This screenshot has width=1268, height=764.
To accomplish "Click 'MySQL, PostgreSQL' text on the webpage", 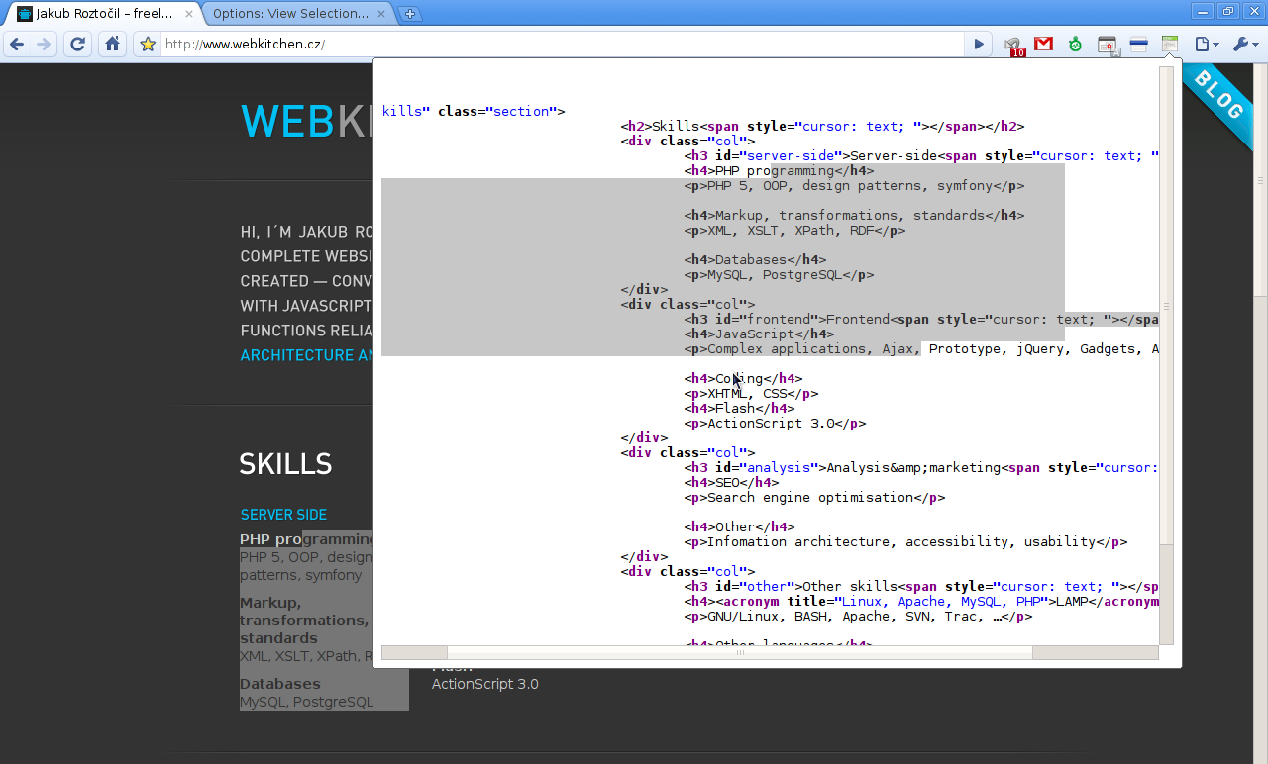I will tap(307, 702).
